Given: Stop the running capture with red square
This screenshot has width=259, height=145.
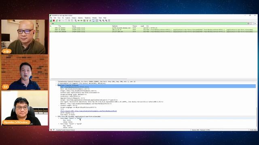Looking at the screenshot, I should pyautogui.click(x=54, y=21).
